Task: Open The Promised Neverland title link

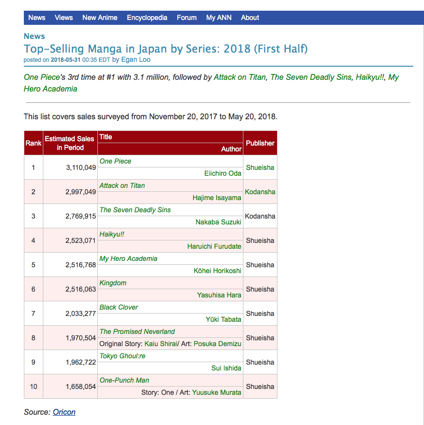Action: click(x=137, y=332)
